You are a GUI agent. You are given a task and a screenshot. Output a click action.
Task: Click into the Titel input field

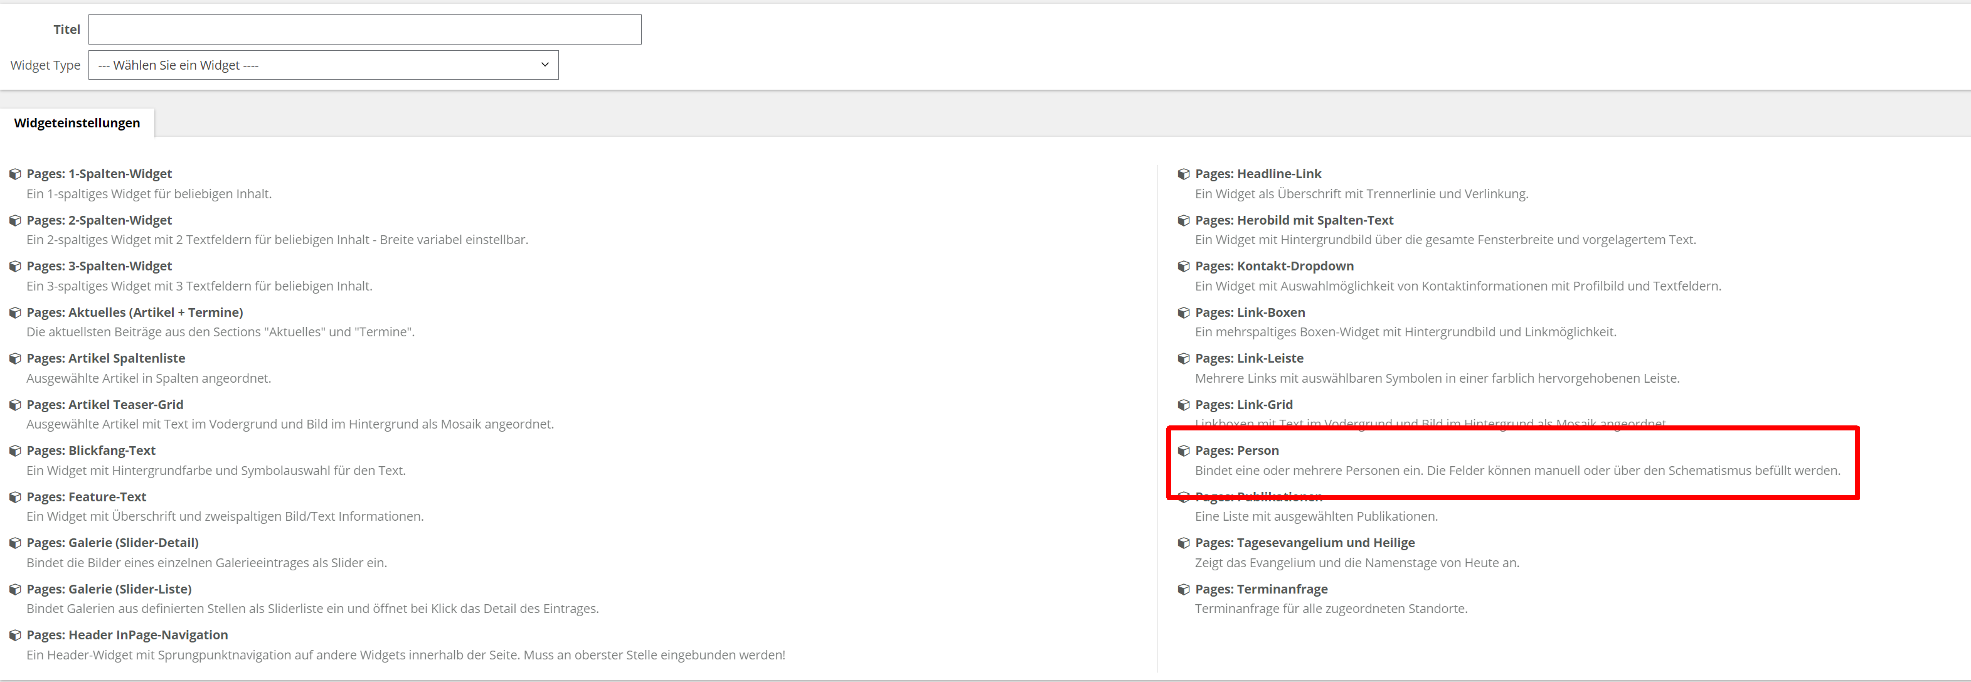(364, 30)
